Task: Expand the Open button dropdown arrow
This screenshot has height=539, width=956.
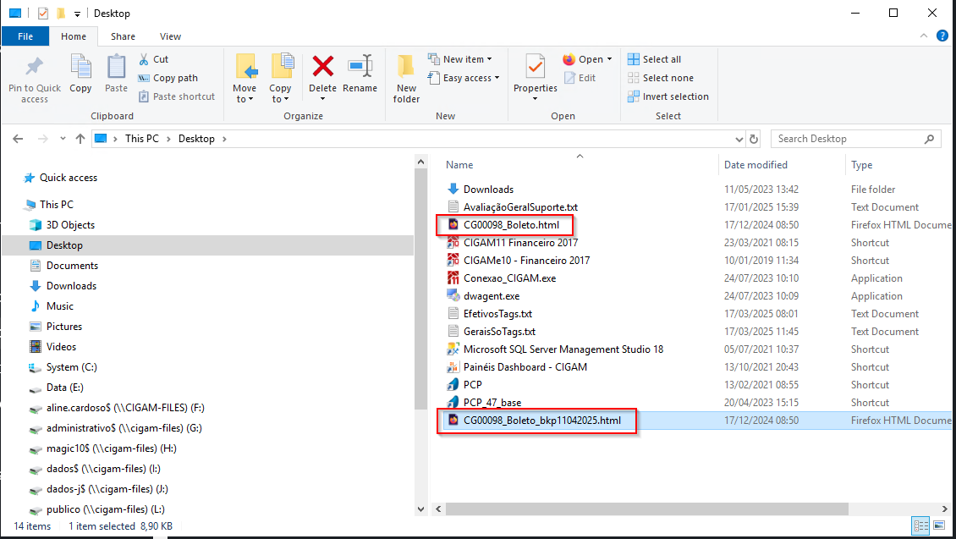Action: pos(610,59)
